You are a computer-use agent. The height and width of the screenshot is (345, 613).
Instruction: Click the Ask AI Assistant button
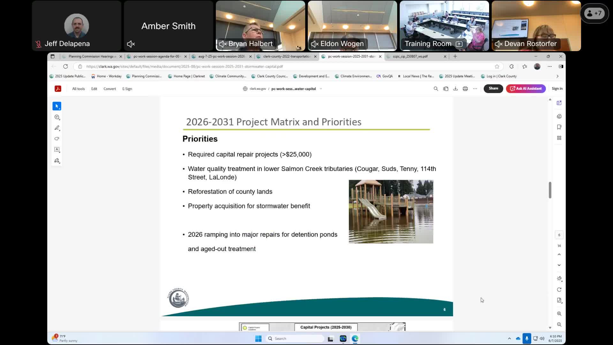pyautogui.click(x=526, y=88)
